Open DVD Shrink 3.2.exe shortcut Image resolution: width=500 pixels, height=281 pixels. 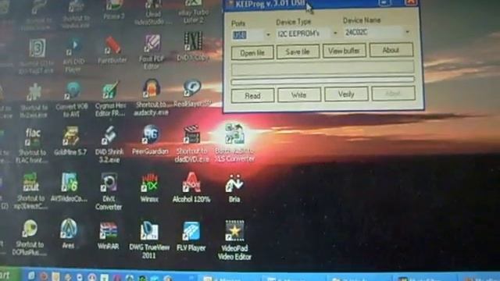tap(109, 144)
